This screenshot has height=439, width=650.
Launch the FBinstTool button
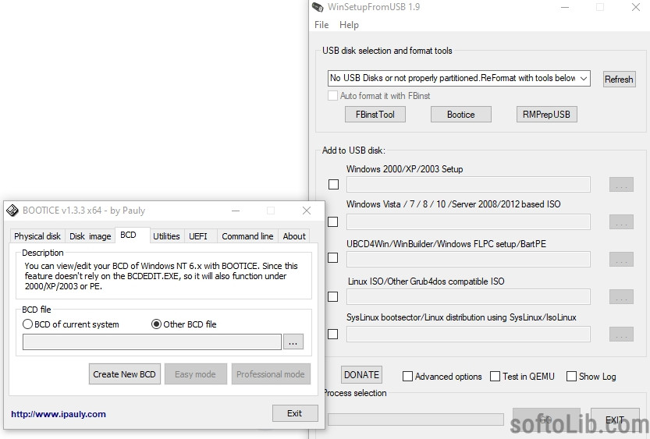(375, 115)
